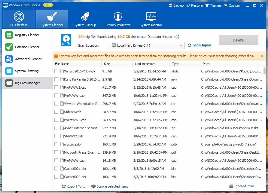Click the Scan Again refresh icon
The width and height of the screenshot is (268, 193).
point(190,45)
